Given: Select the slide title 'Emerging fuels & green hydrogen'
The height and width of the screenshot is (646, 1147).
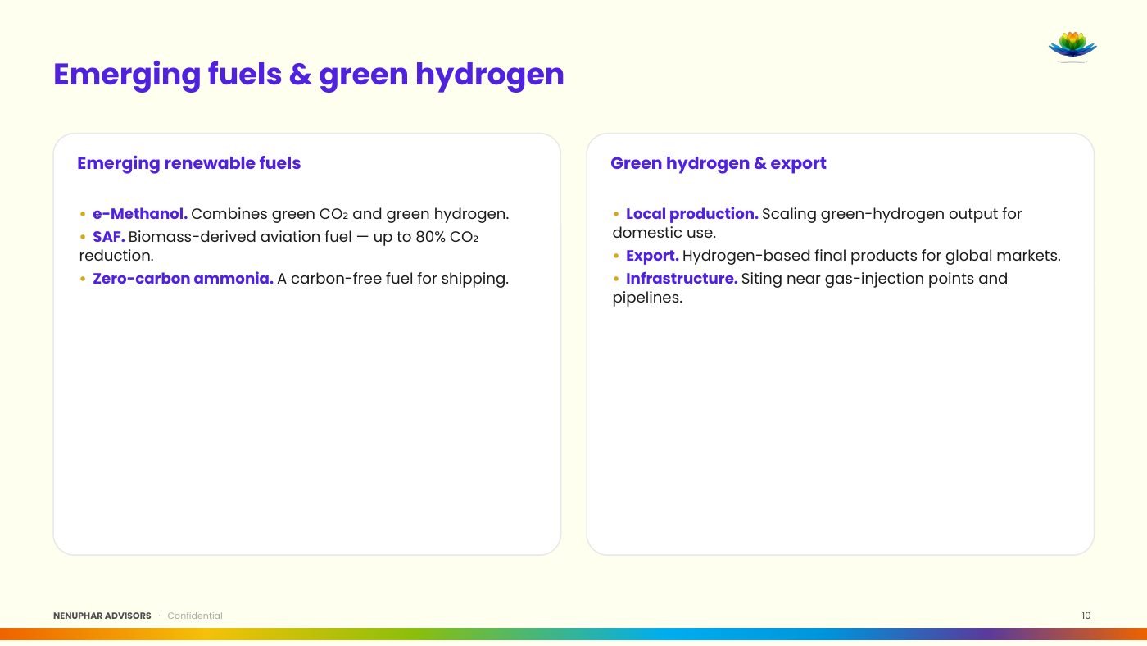Looking at the screenshot, I should tap(309, 75).
